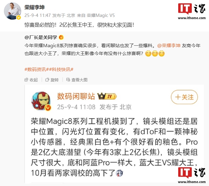Screen dimensions: 209x186
Task: Follow 数码闲聊站 with +关注 button
Action: [x=184, y=97]
